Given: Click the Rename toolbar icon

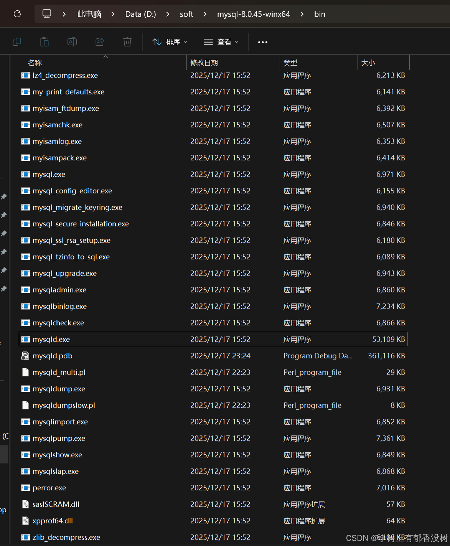Looking at the screenshot, I should (x=72, y=42).
